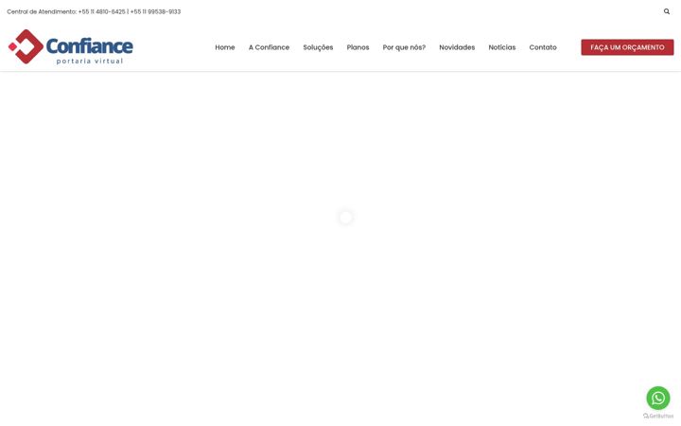Screen dimensions: 681x426
Task: Go to the Contato page
Action: coord(543,47)
